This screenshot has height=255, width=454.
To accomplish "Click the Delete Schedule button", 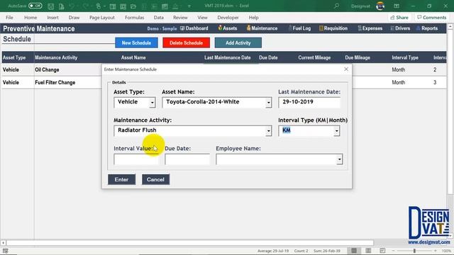I will pos(186,42).
